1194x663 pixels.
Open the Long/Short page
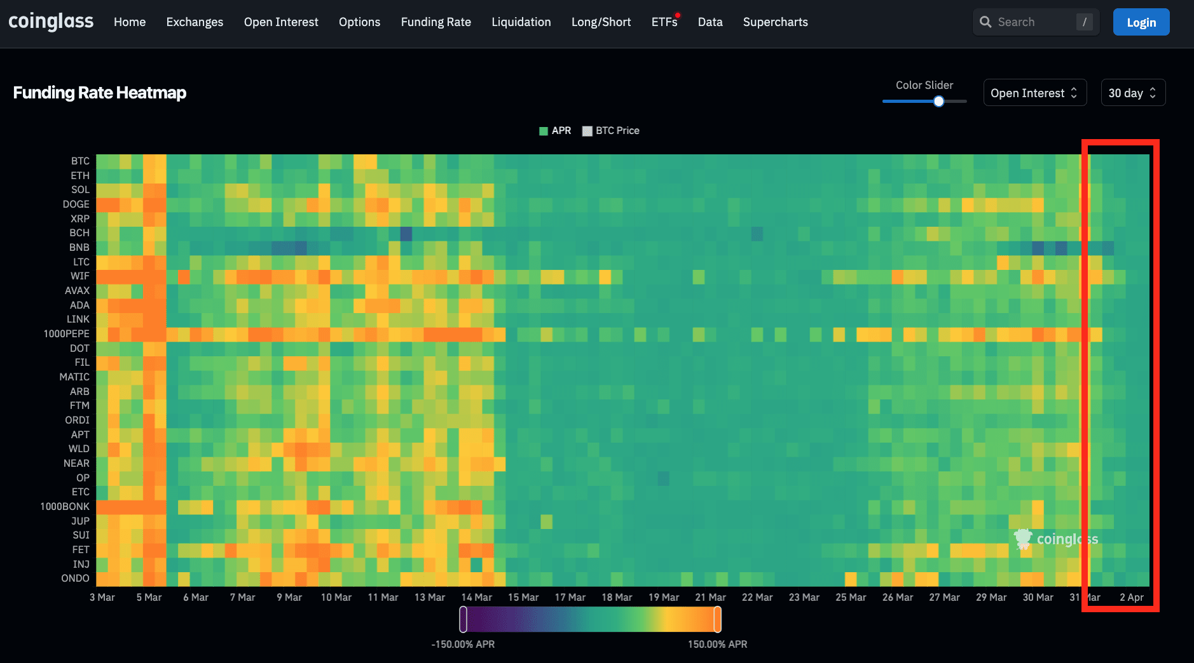click(600, 22)
